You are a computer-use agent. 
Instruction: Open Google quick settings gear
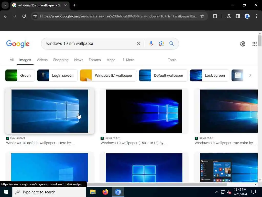pos(243,44)
